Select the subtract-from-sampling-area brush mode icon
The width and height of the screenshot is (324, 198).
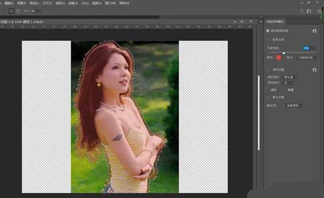click(x=18, y=11)
